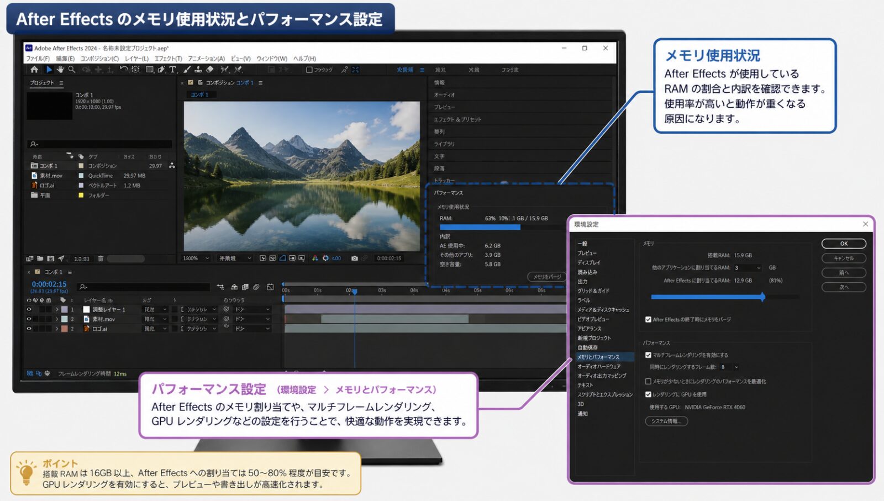This screenshot has height=501, width=884.
Task: Open the parent dropdown for ロゴ.ai layer
Action: [x=252, y=328]
